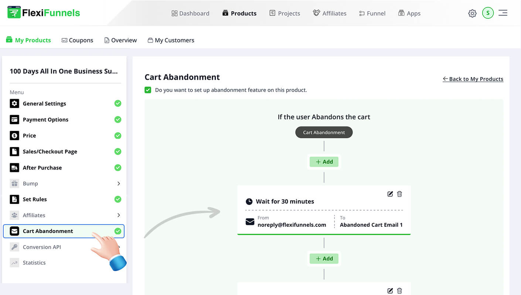Open Payment Options in sidebar
The width and height of the screenshot is (521, 295).
(x=45, y=120)
